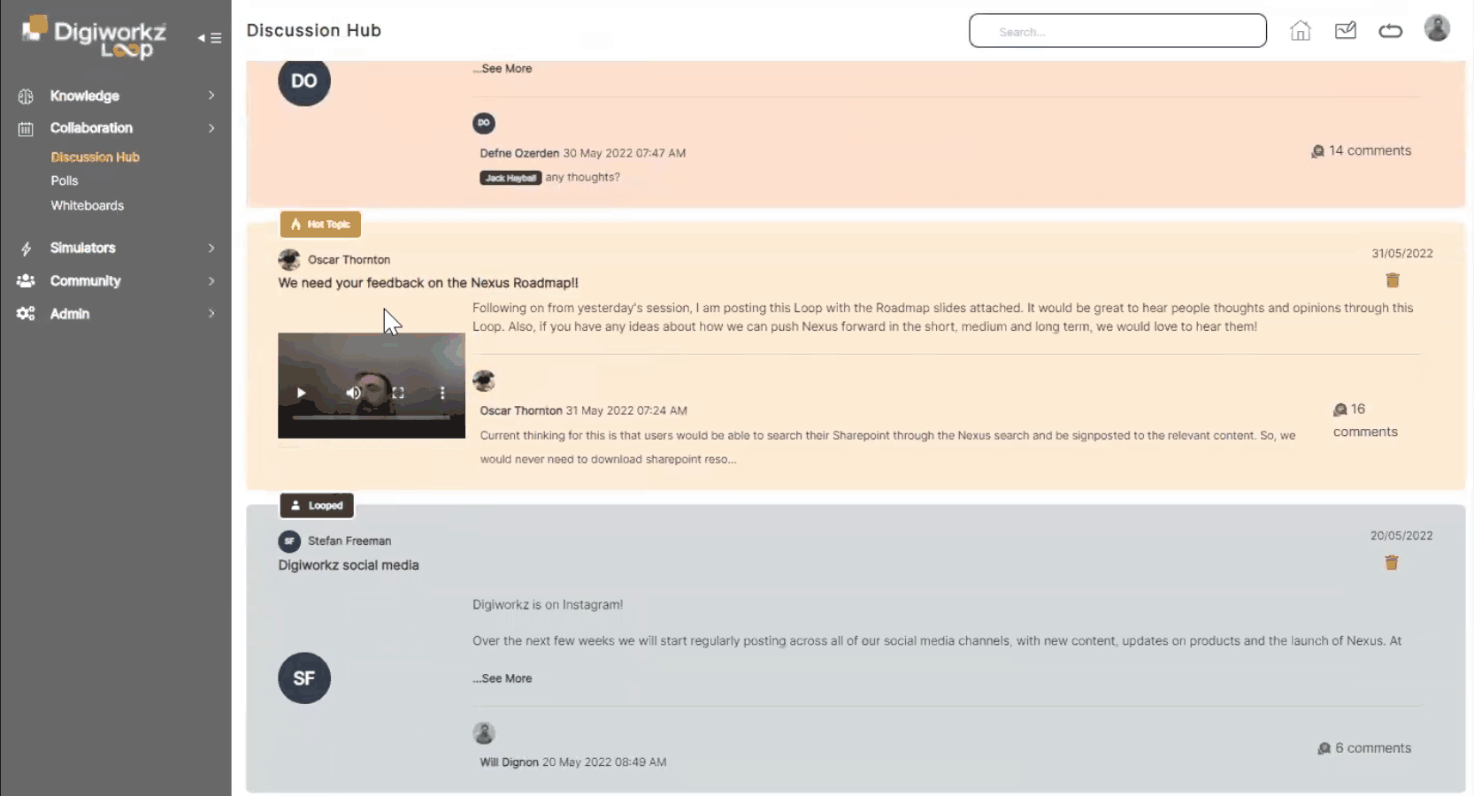Click Oscar Thornton's avatar above his comment

pyautogui.click(x=484, y=380)
